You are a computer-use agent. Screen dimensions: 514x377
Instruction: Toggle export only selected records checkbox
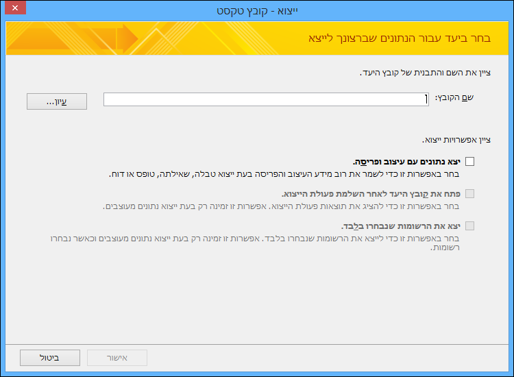click(469, 226)
